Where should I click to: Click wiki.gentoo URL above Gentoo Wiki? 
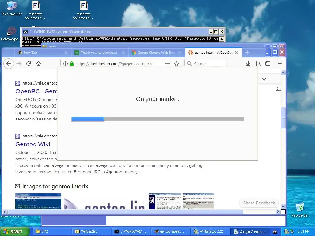[x=40, y=136]
